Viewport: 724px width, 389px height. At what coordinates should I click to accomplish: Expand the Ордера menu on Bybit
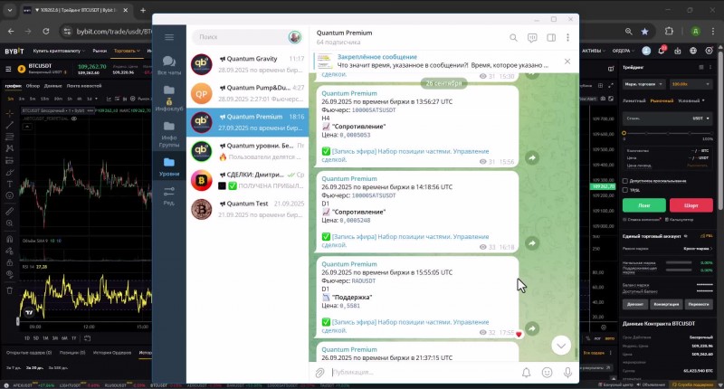[624, 51]
